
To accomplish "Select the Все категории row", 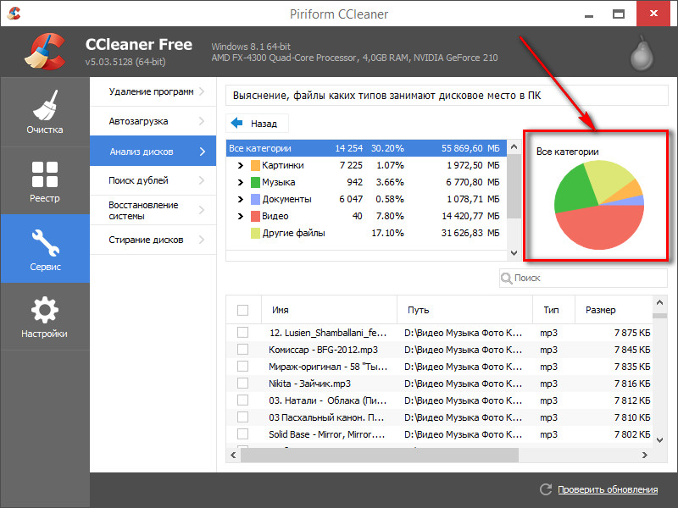I will pyautogui.click(x=366, y=148).
